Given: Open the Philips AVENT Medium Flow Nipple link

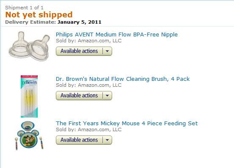Looking at the screenshot, I should [x=117, y=35].
